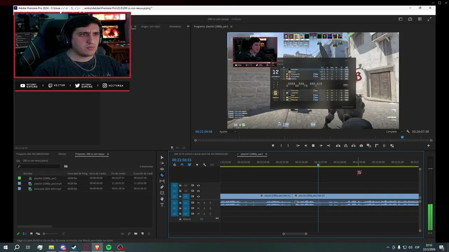Click project panel search field

[x=39, y=167]
